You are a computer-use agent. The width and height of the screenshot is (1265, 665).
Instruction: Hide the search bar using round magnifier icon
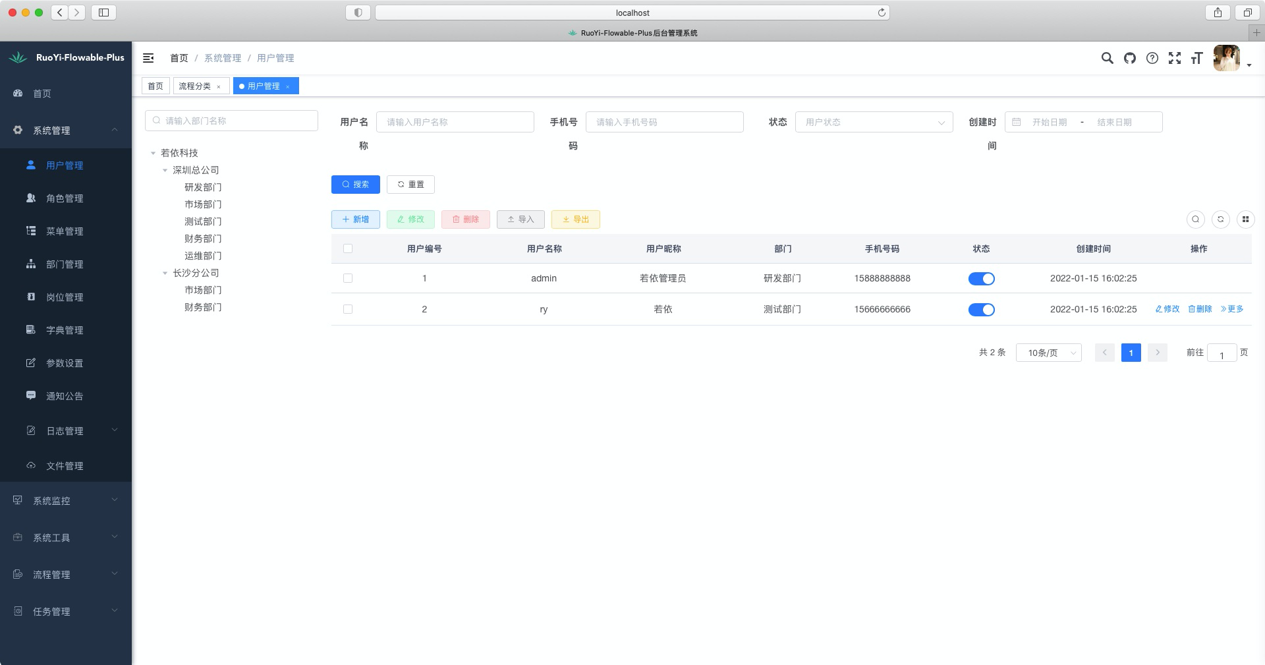tap(1196, 219)
